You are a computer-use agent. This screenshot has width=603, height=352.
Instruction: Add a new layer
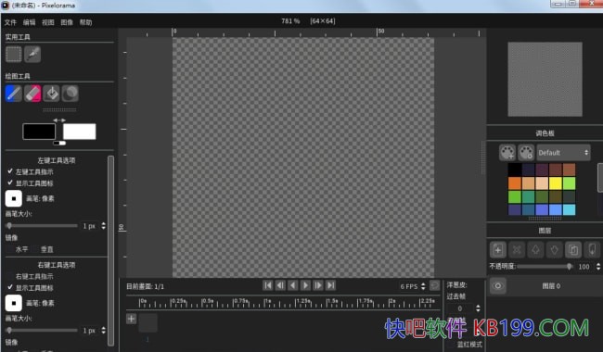click(497, 250)
